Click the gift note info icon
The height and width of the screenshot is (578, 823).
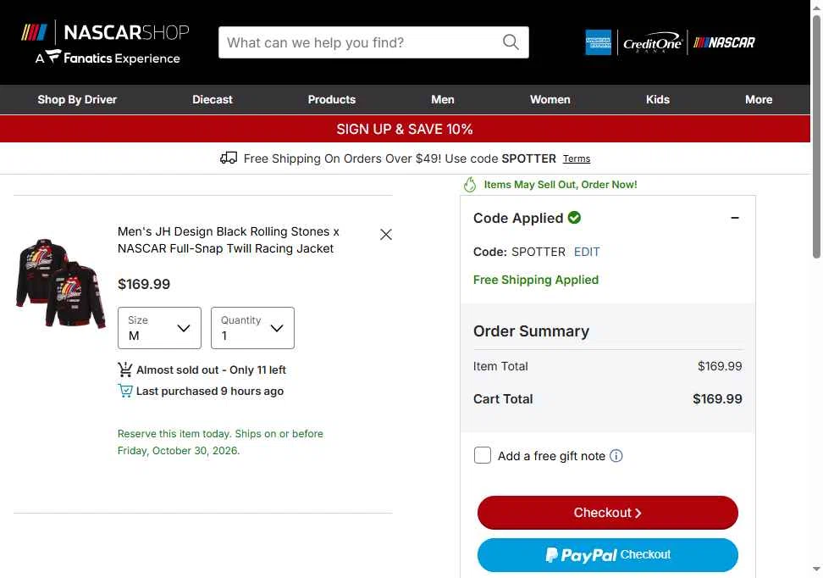click(616, 456)
